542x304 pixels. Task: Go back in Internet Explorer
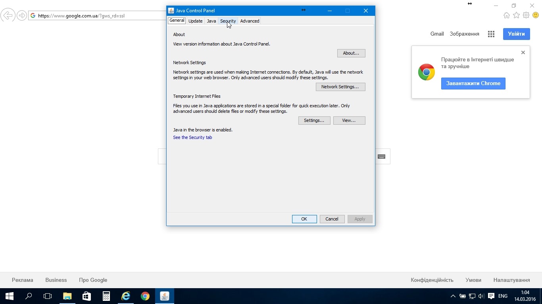[8, 15]
